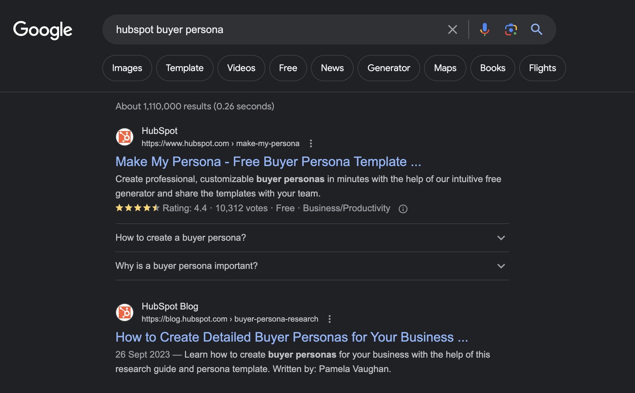Click the "26 Sept 2023" date text
This screenshot has height=393, width=635.
(143, 355)
